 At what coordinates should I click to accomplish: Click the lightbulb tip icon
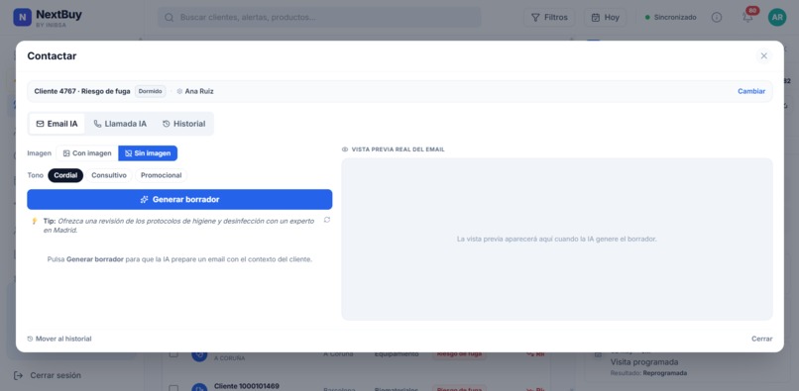(x=35, y=221)
